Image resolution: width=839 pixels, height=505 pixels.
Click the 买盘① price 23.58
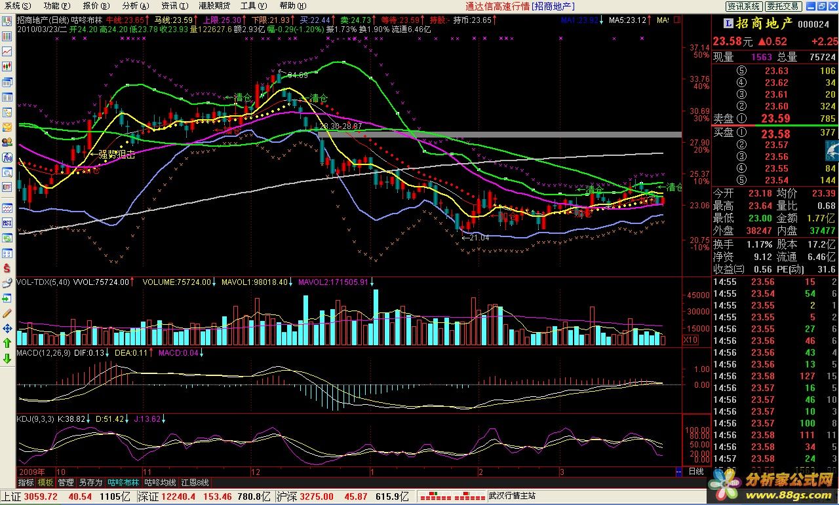point(775,134)
